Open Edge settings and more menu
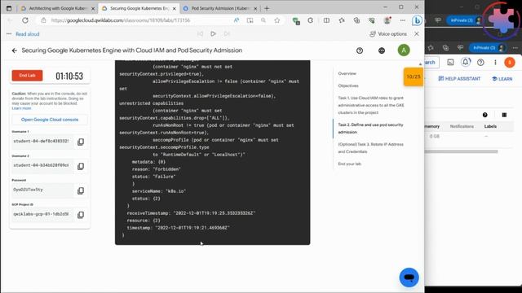This screenshot has height=293, width=522. click(x=403, y=20)
